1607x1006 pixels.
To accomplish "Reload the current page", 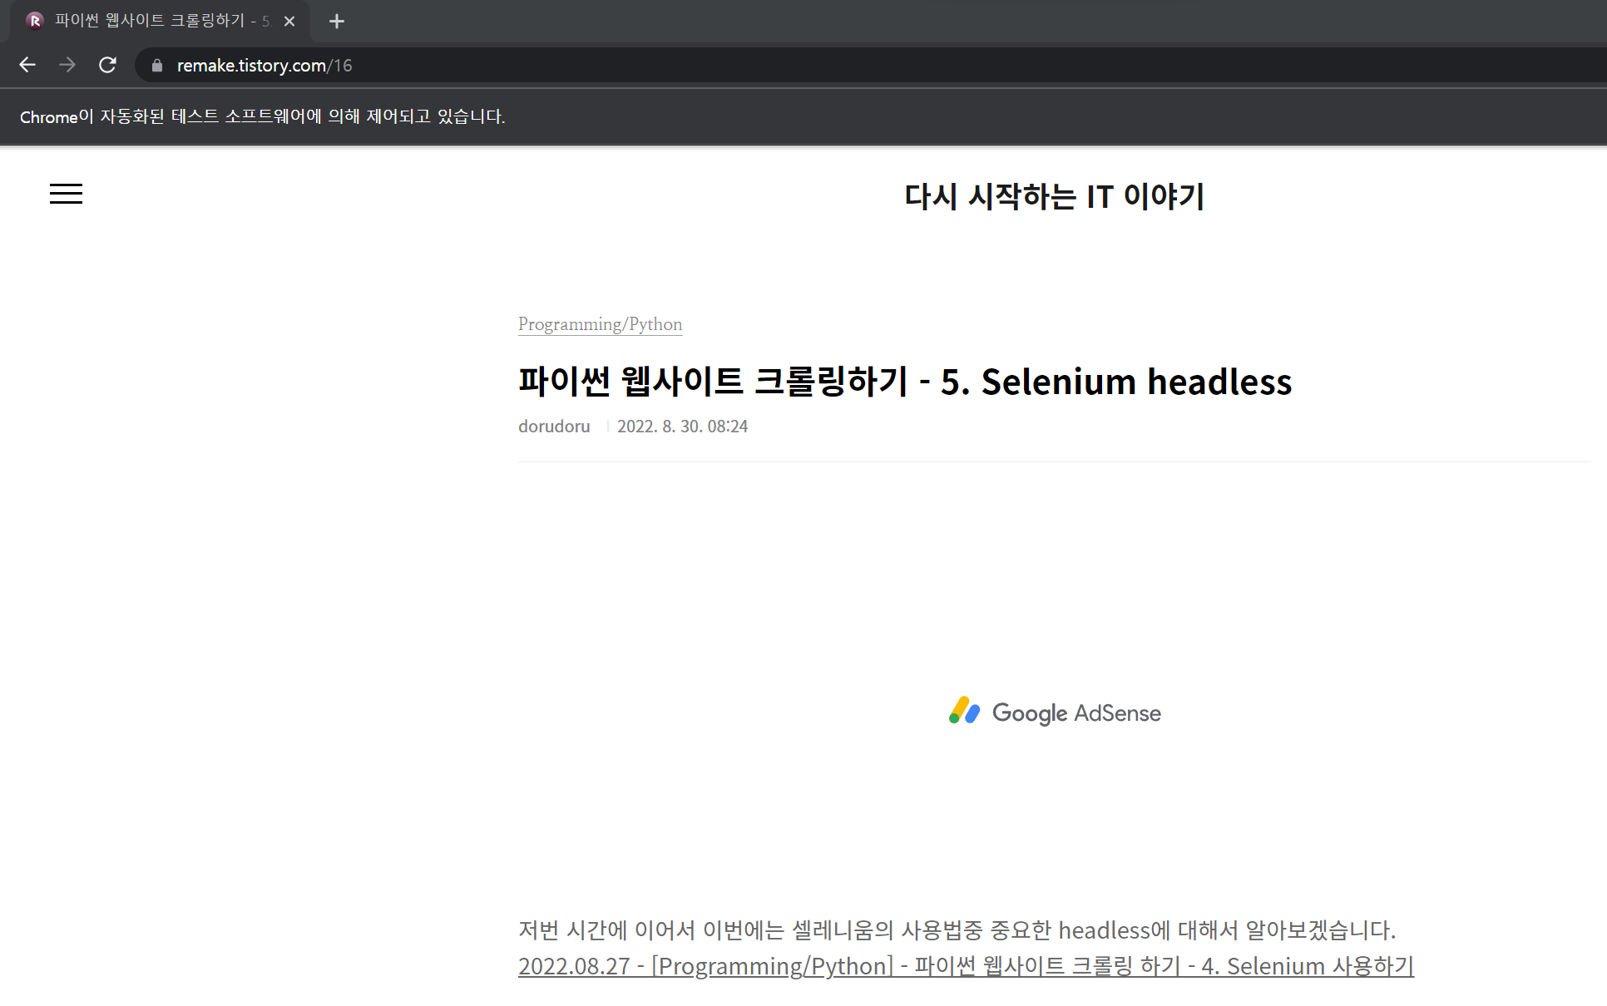I will [107, 65].
